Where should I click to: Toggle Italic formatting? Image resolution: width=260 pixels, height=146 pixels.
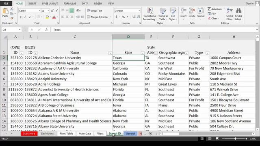point(25,17)
